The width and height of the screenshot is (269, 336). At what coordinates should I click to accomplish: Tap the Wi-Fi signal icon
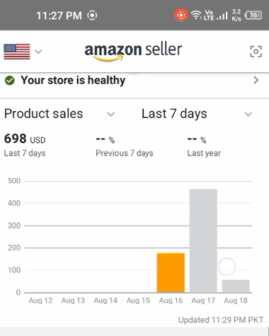point(196,15)
